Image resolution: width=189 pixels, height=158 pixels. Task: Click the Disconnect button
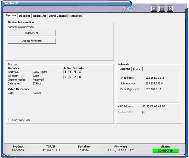32,33
